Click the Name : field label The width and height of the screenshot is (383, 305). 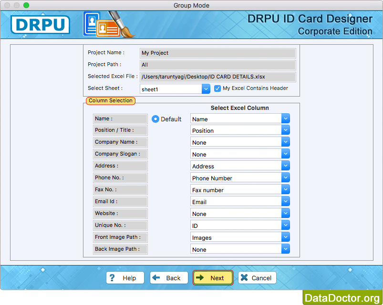coord(120,119)
